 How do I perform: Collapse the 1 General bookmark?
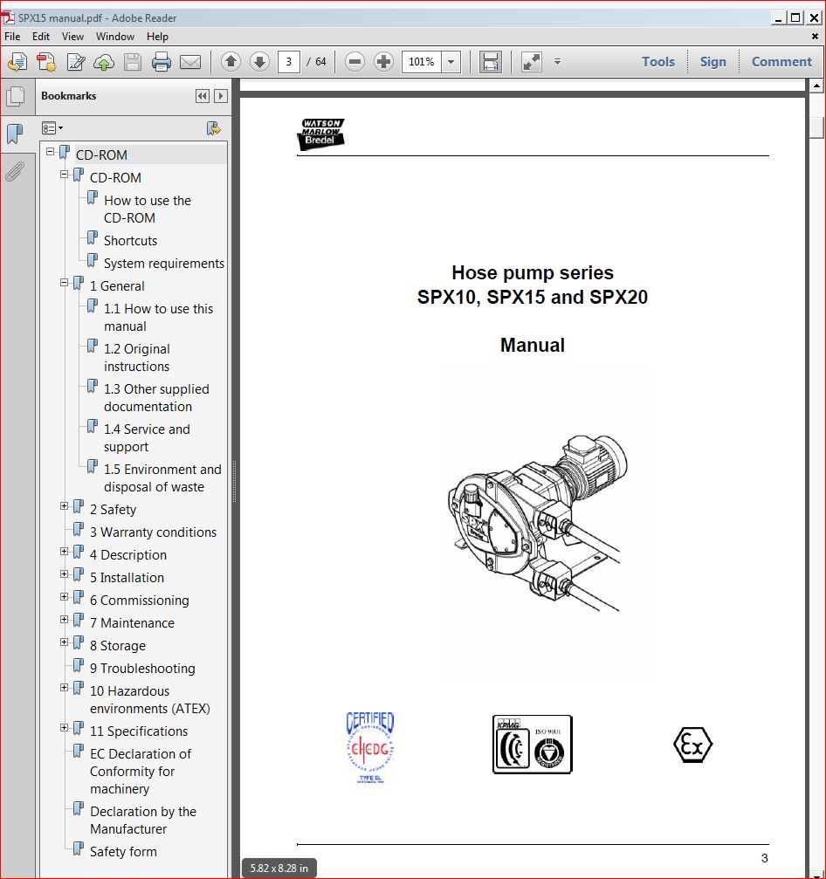click(x=64, y=283)
